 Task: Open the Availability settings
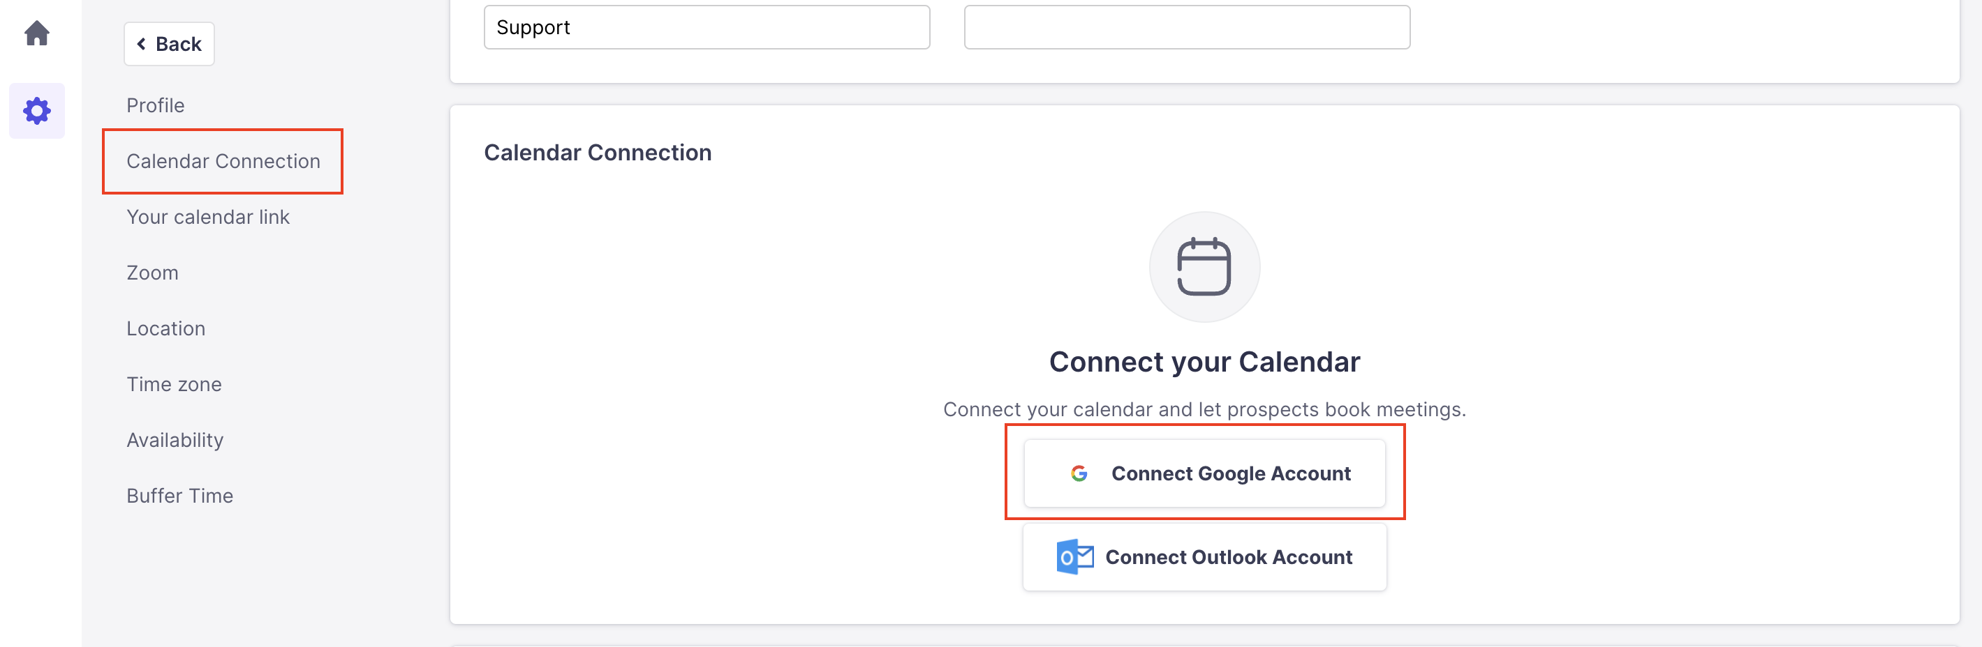(175, 441)
